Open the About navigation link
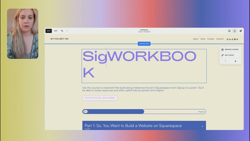Image resolution: width=250 pixels, height=141 pixels. (196, 39)
